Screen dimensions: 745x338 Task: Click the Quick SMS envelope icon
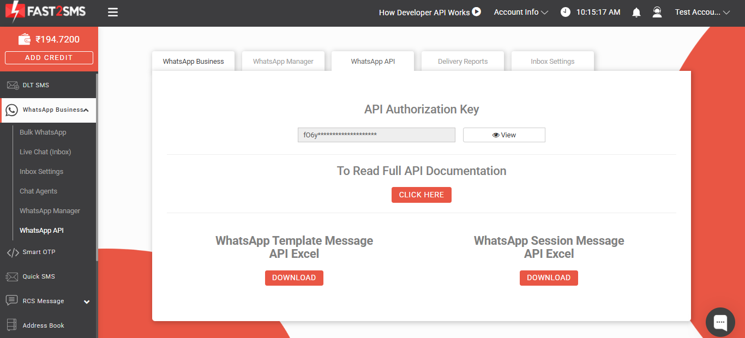click(x=12, y=277)
